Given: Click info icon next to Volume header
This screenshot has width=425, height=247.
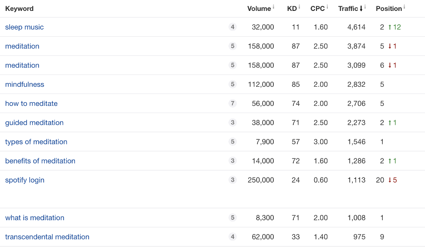Looking at the screenshot, I should (x=274, y=7).
